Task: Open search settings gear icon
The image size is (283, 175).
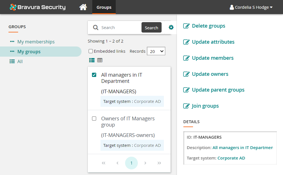Action: (171, 27)
